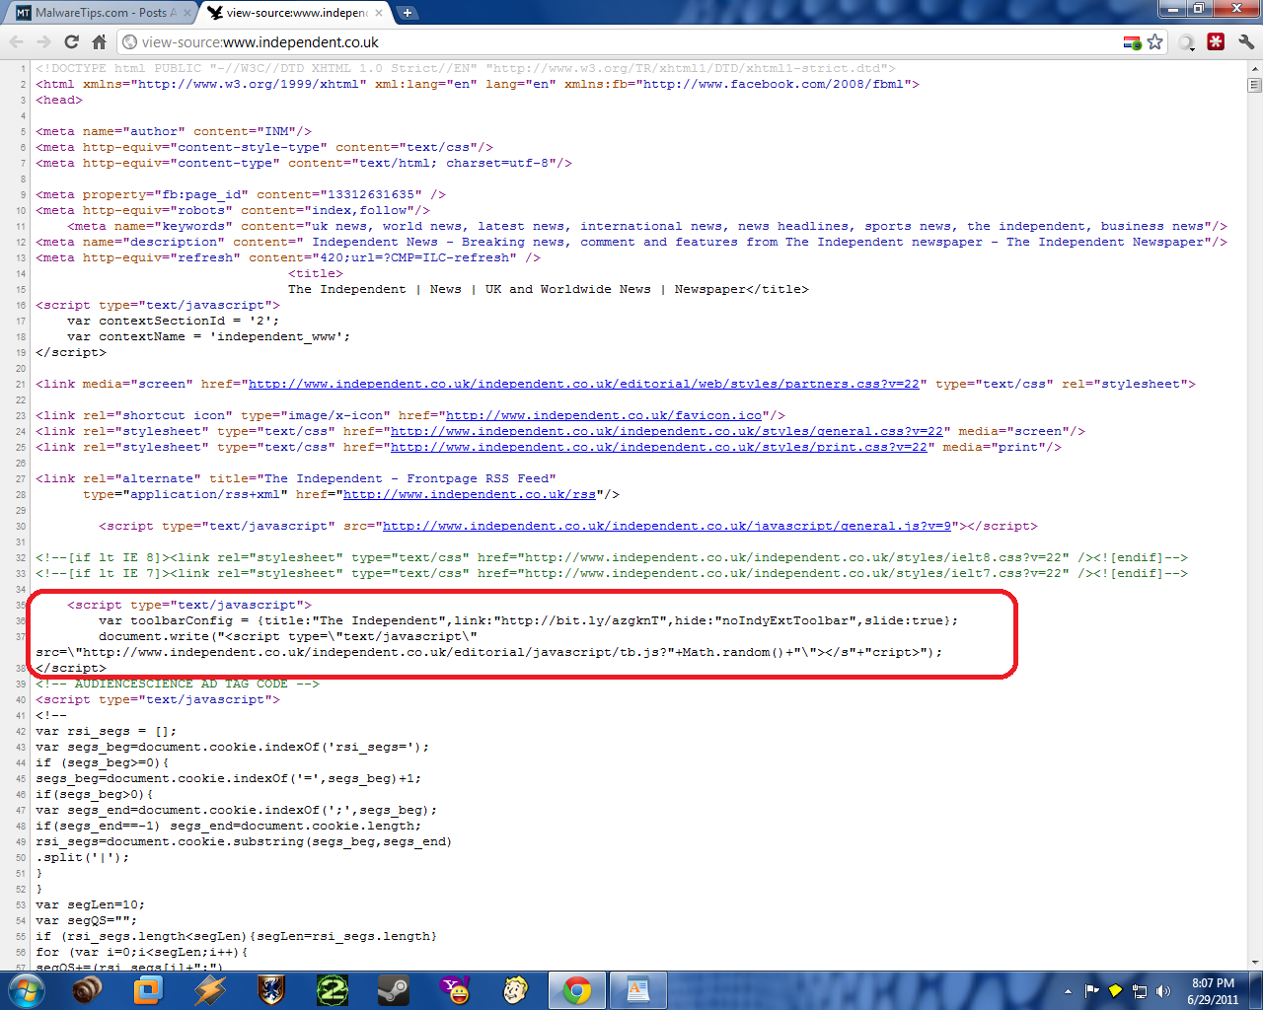Click the ".split('|');" line
This screenshot has width=1263, height=1010.
pyautogui.click(x=83, y=857)
